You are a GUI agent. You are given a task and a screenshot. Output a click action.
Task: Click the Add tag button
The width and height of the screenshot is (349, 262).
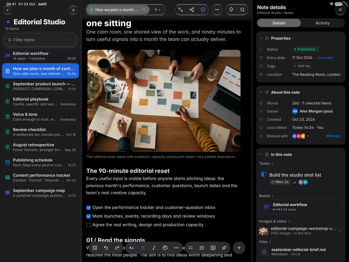coord(302,66)
